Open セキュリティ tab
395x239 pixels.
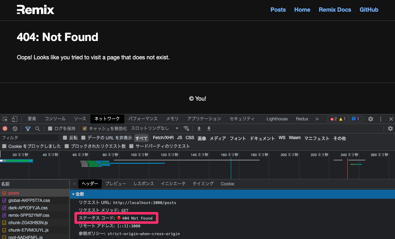pos(242,119)
